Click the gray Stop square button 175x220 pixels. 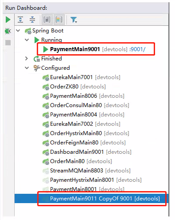point(8,43)
